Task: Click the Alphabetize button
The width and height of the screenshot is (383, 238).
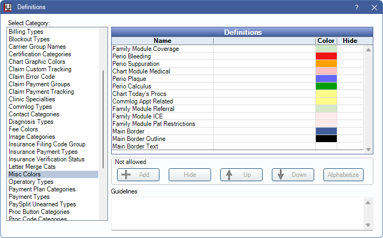Action: click(344, 175)
